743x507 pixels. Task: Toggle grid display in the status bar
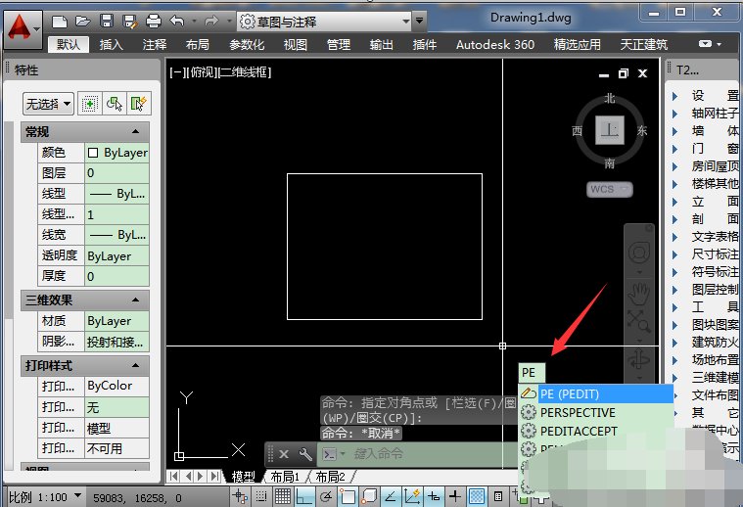click(x=281, y=496)
